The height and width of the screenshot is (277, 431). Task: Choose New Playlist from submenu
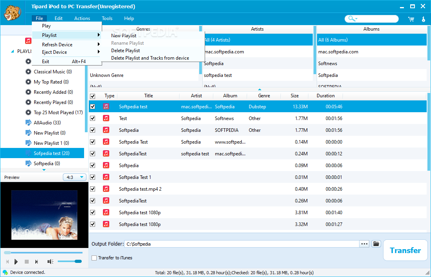point(124,36)
